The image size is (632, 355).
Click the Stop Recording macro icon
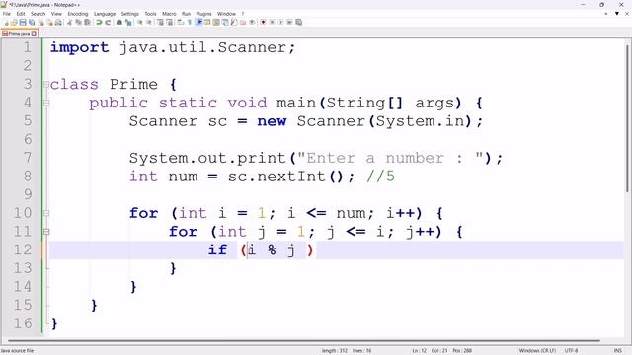(x=273, y=22)
